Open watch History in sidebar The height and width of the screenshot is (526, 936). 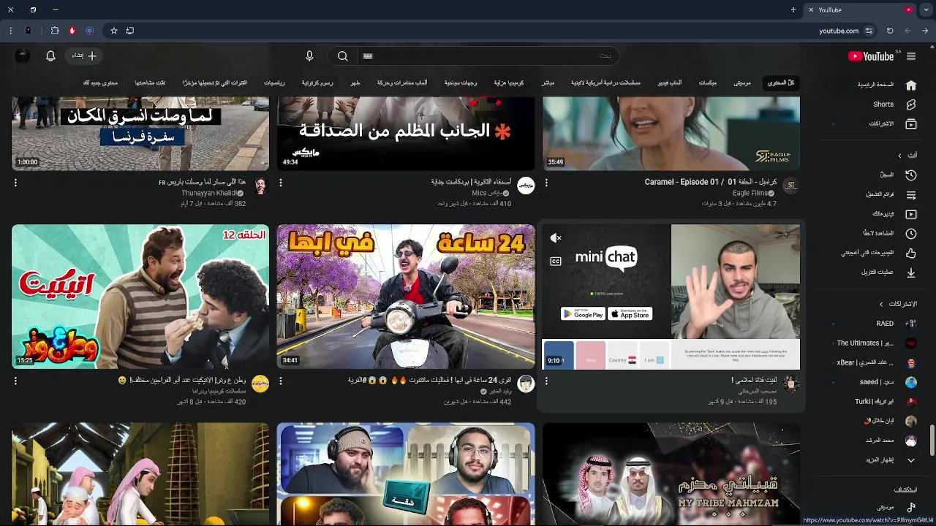911,175
